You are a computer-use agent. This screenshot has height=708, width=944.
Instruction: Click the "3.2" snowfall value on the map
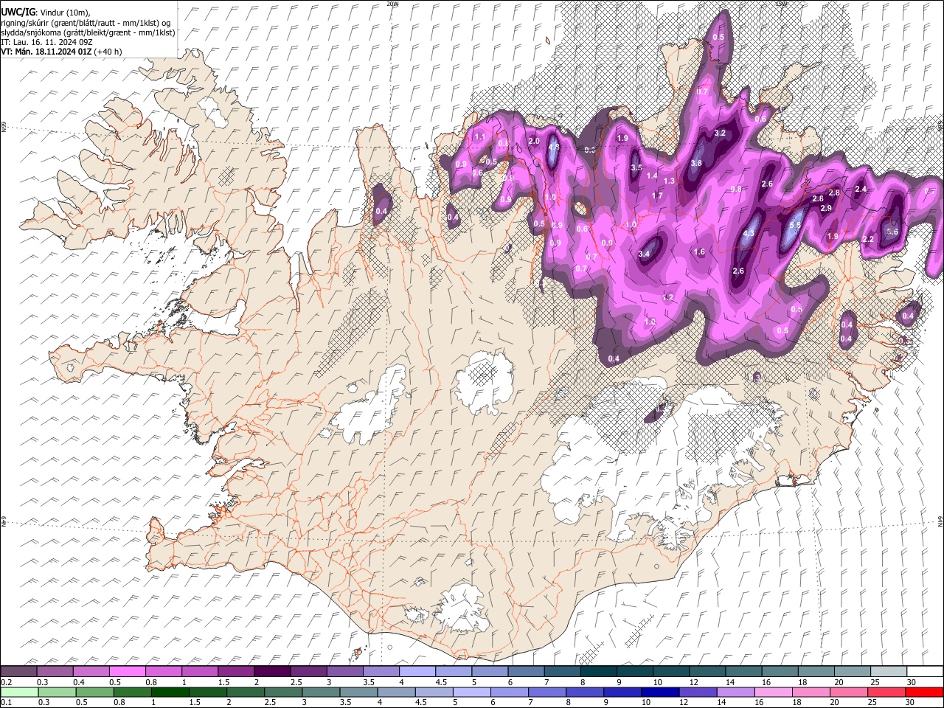click(721, 133)
